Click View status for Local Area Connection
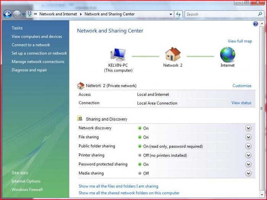This screenshot has width=267, height=200. pos(241,103)
